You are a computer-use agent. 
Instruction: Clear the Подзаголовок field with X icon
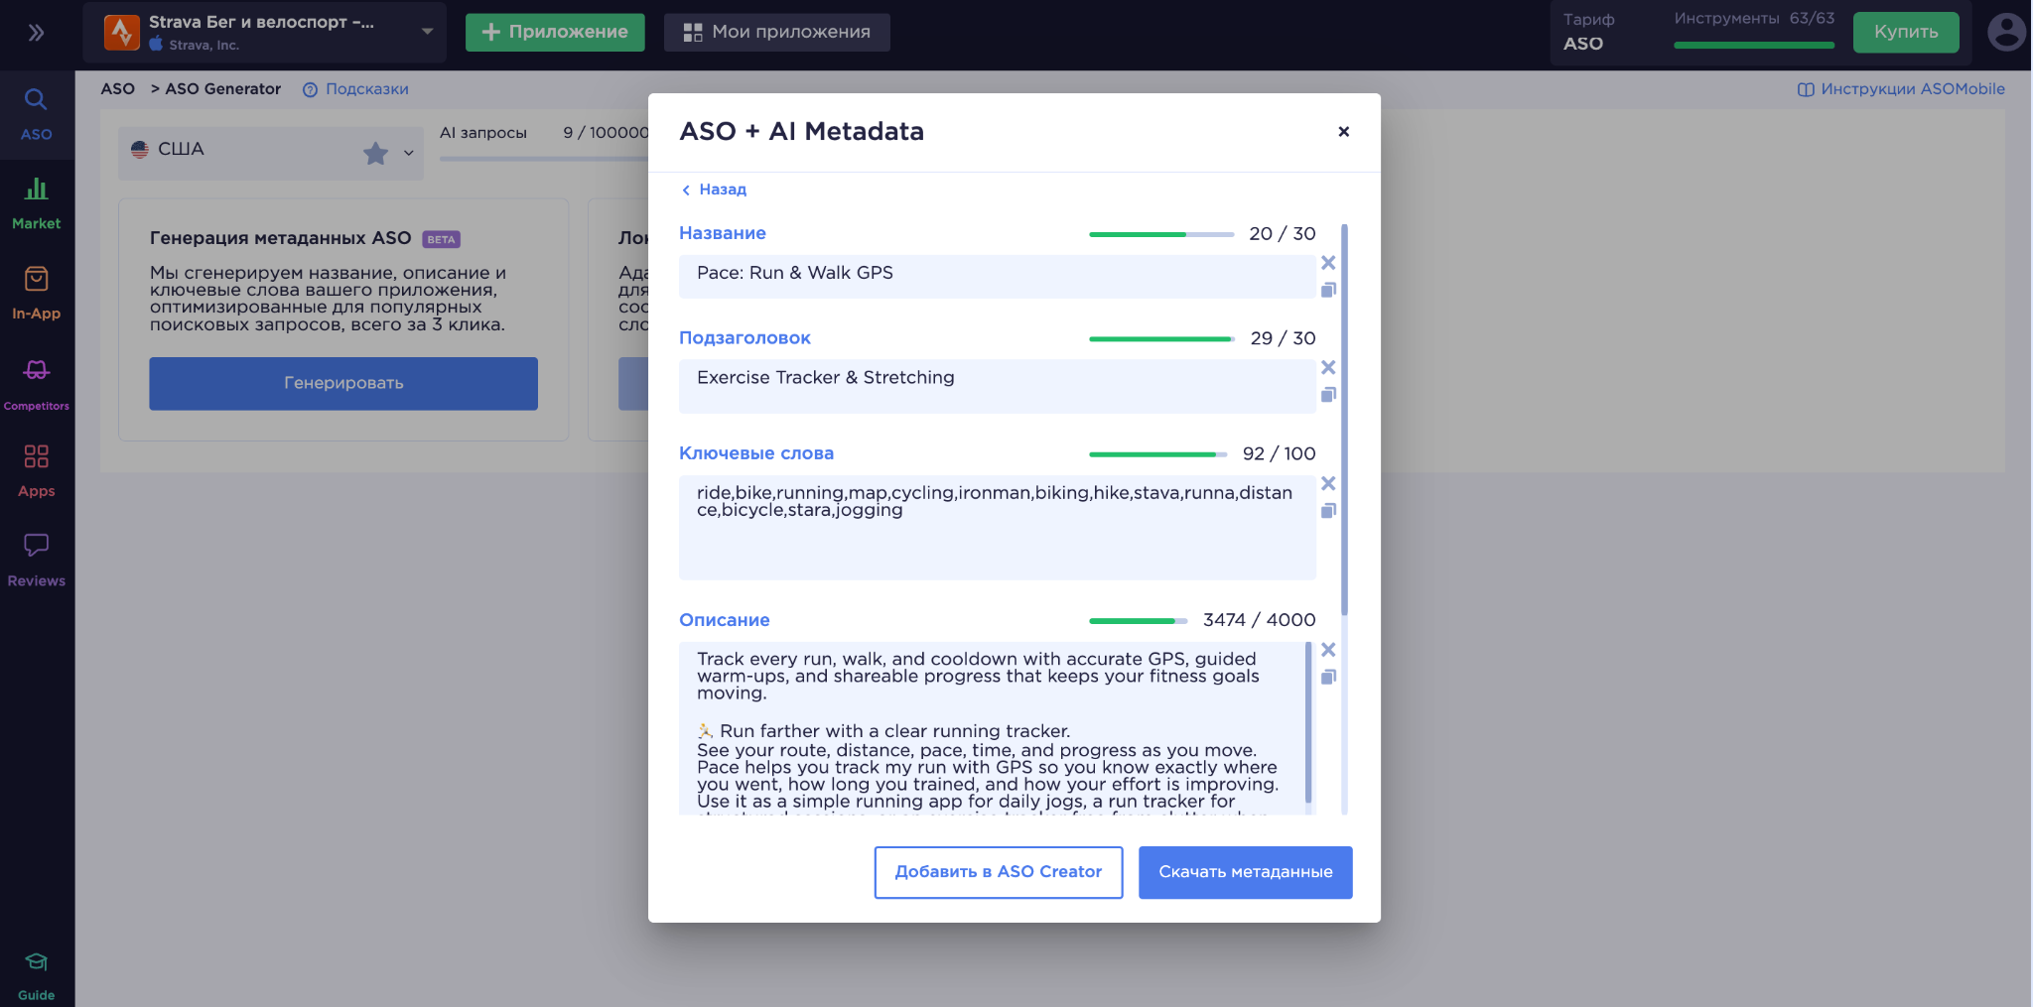tap(1328, 367)
